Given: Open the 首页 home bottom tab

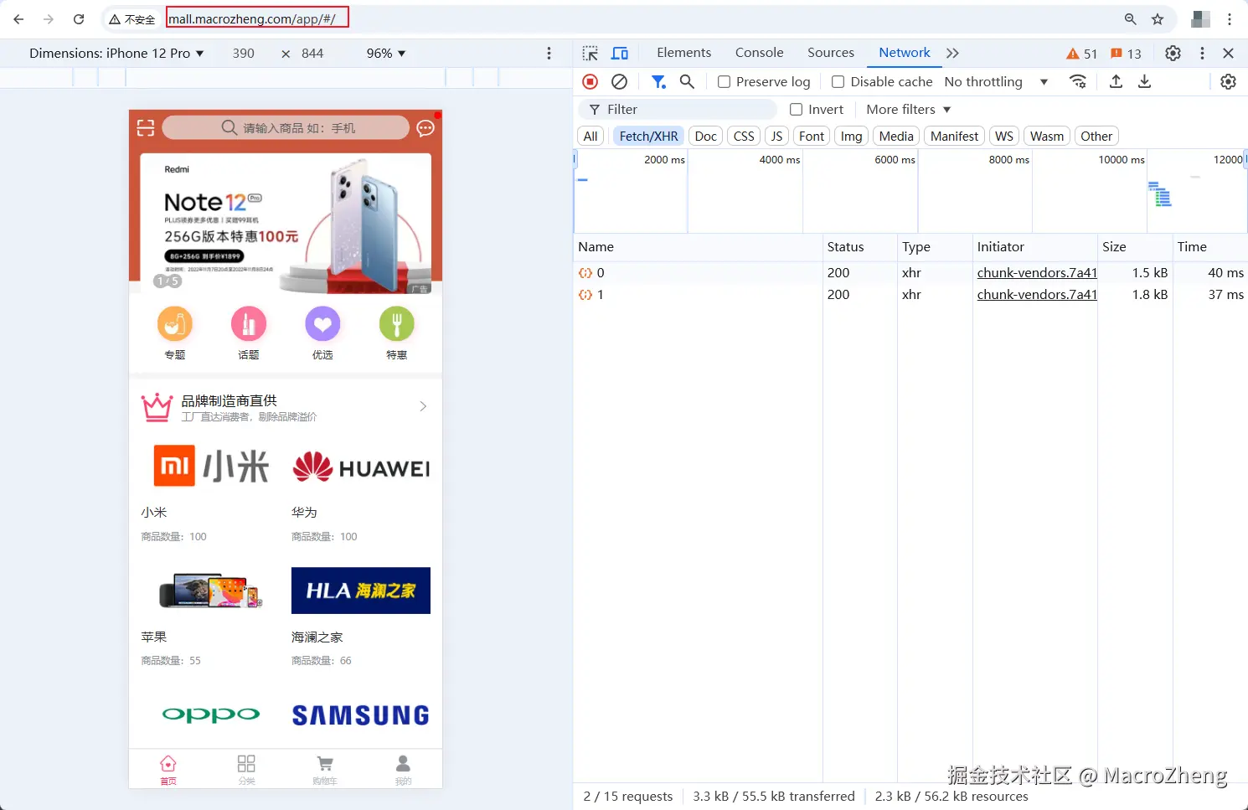Looking at the screenshot, I should [x=168, y=769].
